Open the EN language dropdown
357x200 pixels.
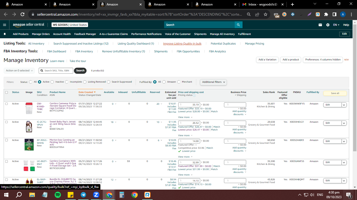(336, 25)
